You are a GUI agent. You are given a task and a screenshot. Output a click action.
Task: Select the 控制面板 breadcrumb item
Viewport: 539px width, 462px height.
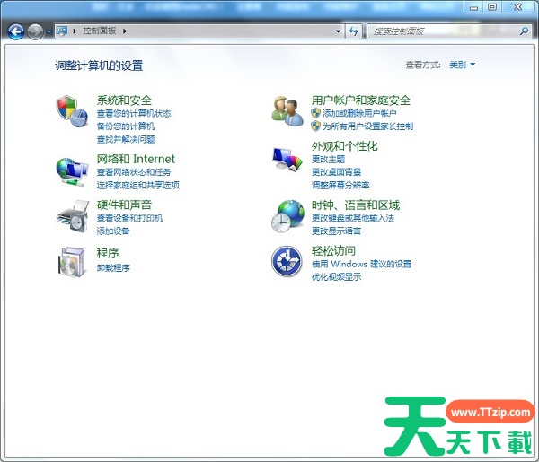(99, 31)
